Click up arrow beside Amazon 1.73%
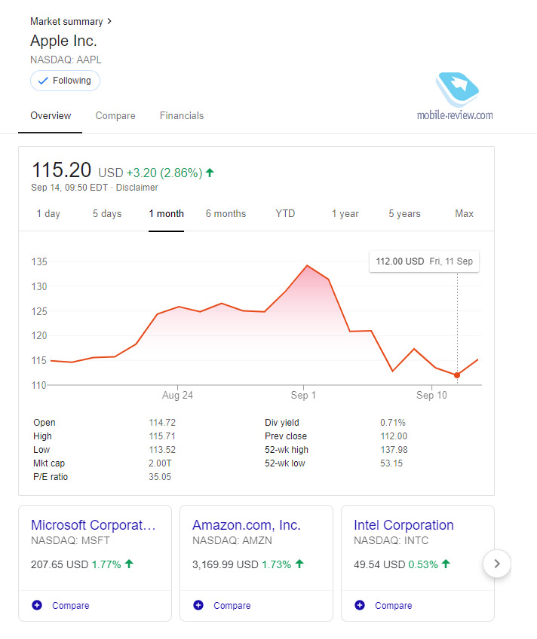 (299, 564)
